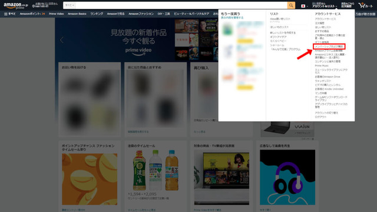Viewport: 377px width, 212px height.
Task: Click the orange coins fashion sale image
Action: 90,179
